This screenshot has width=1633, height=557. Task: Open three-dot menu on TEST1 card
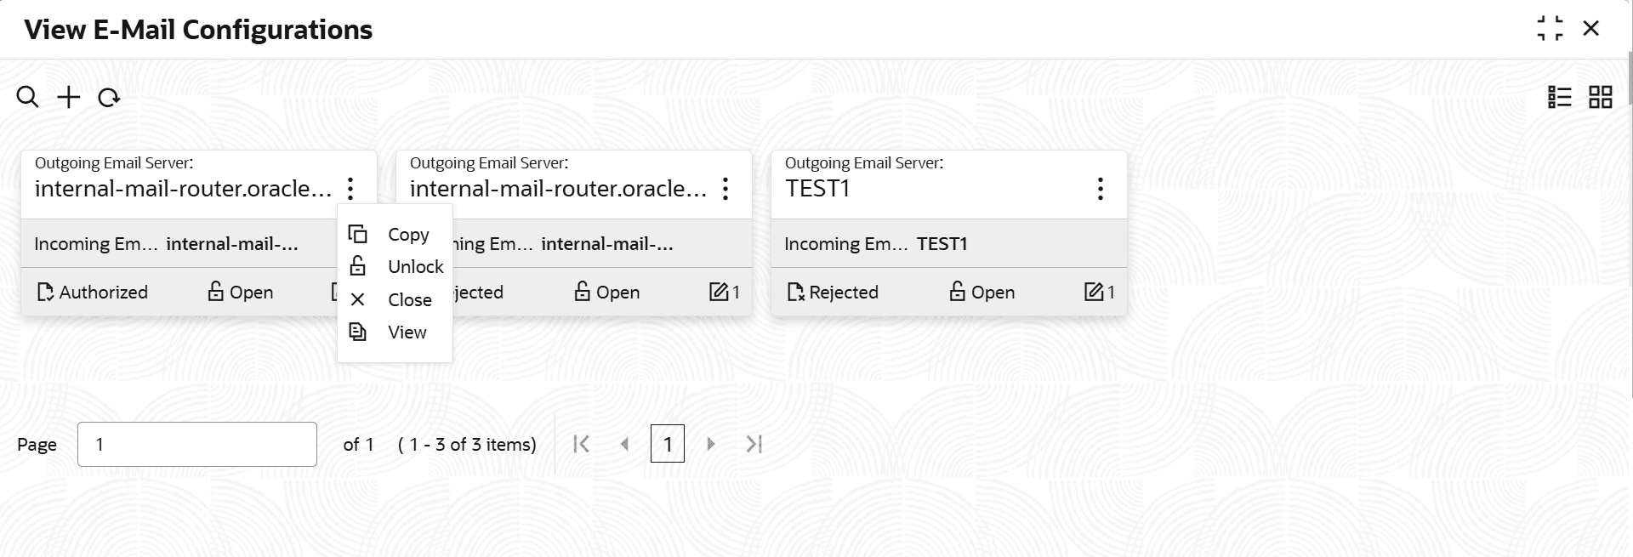click(1100, 189)
